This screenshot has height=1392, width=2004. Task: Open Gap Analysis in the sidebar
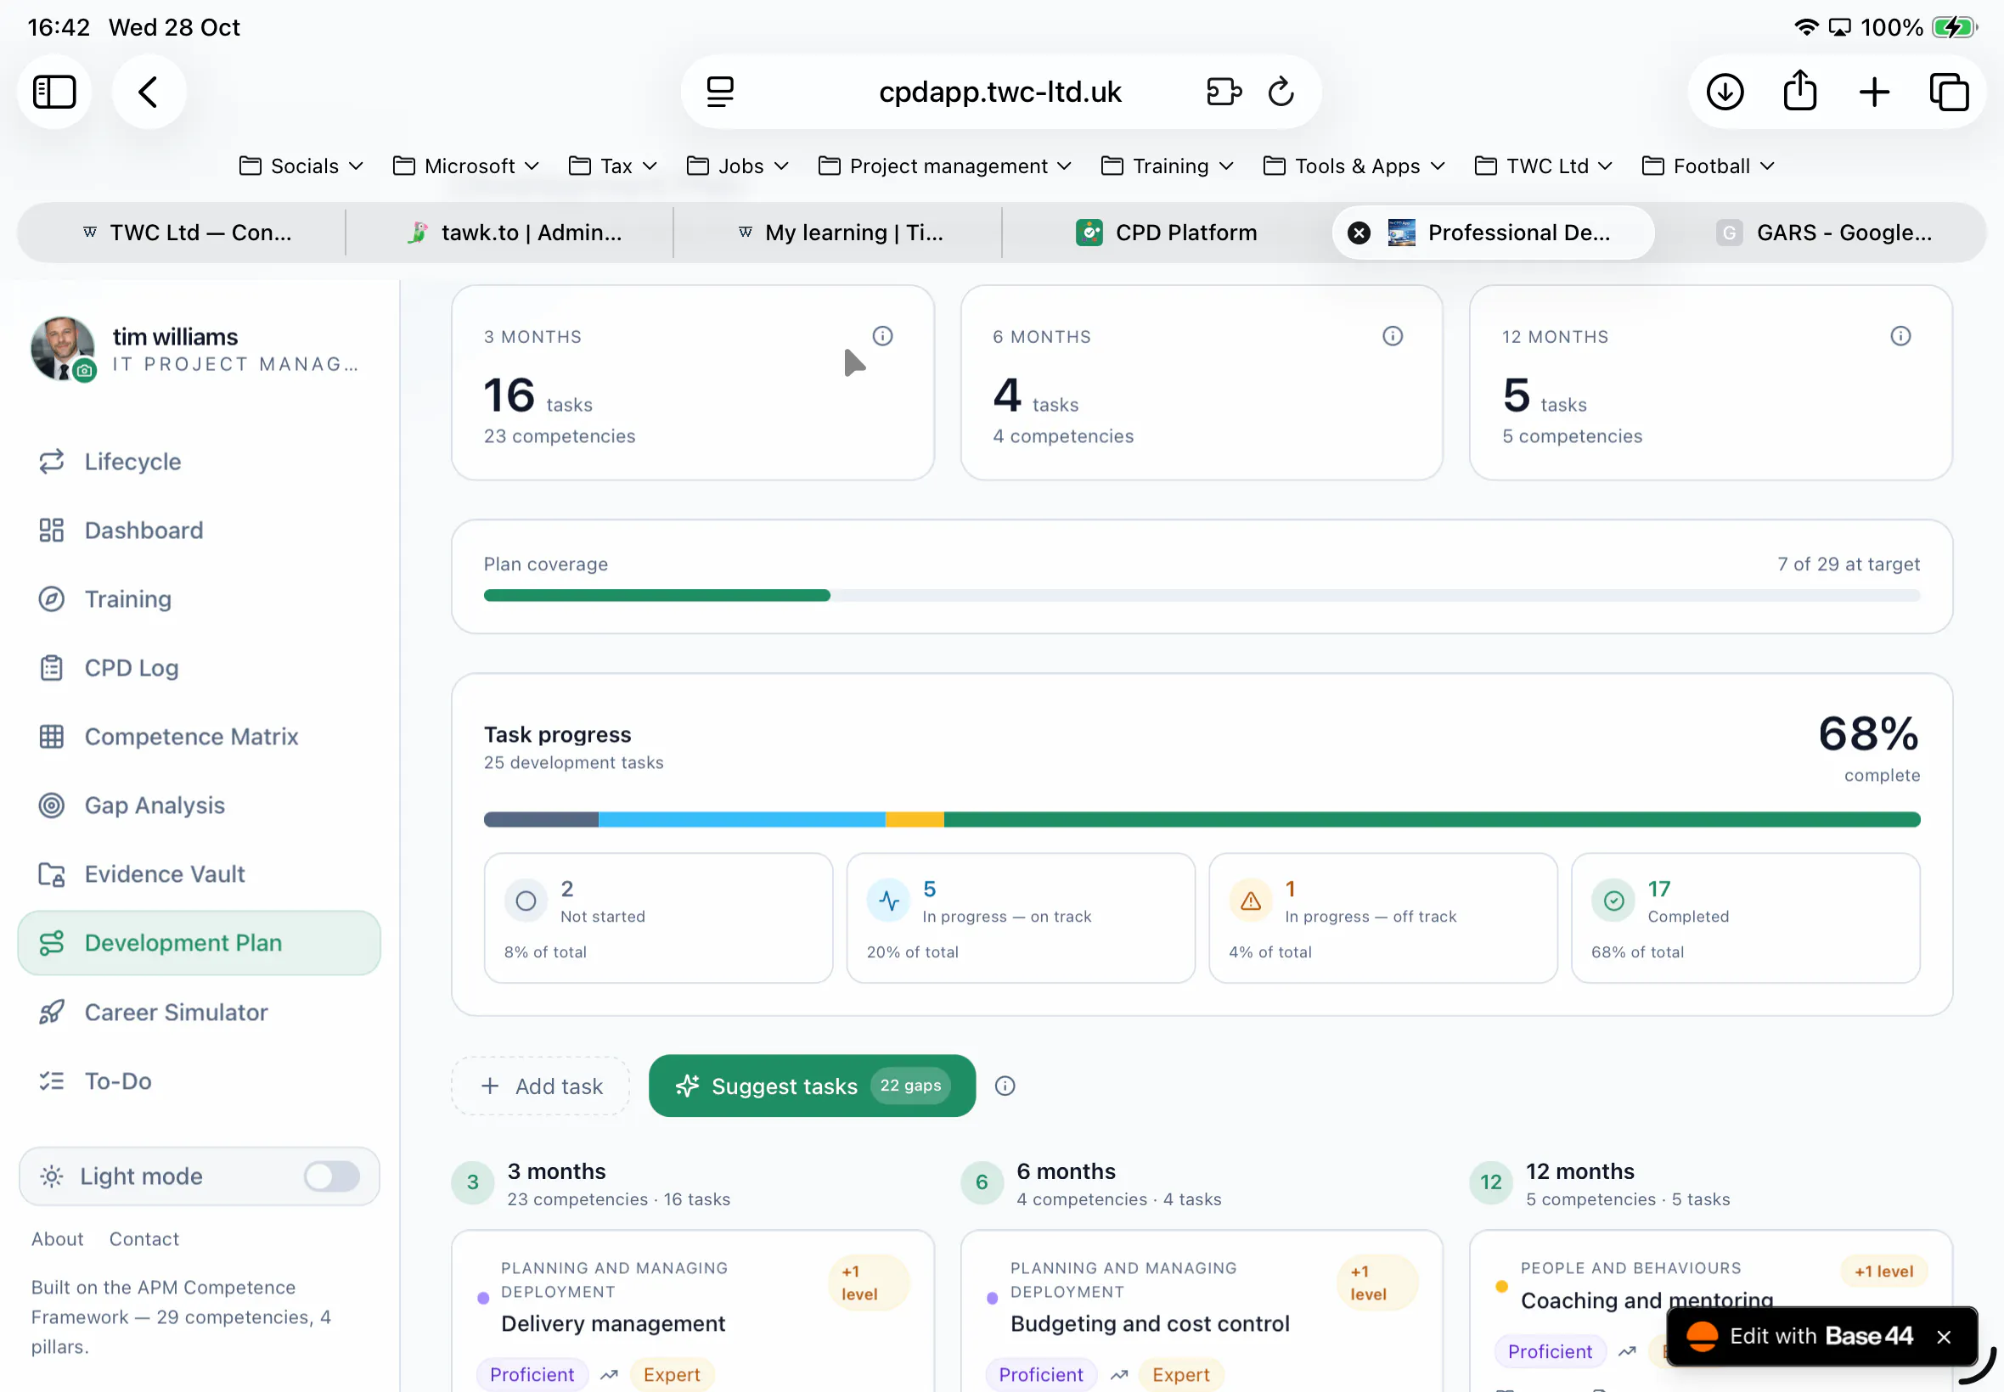point(199,805)
